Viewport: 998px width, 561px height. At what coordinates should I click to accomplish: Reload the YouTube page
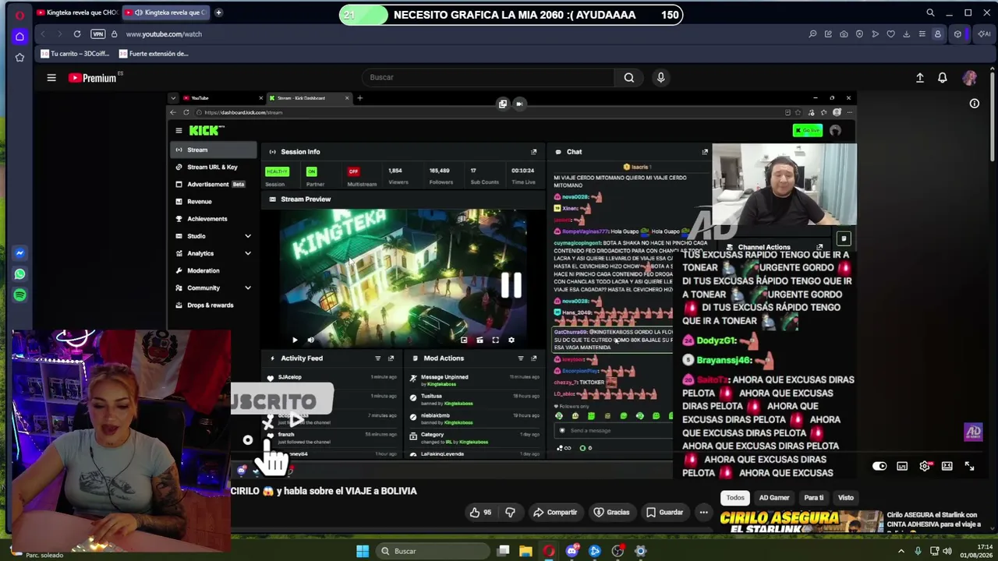tap(77, 34)
